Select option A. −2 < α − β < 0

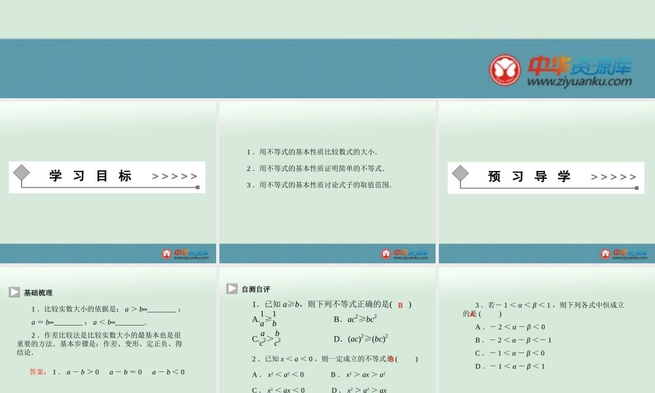pos(510,327)
